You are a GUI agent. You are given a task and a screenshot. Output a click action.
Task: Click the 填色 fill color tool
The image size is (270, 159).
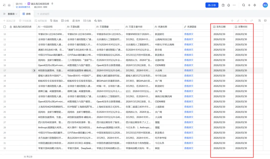(x=98, y=21)
